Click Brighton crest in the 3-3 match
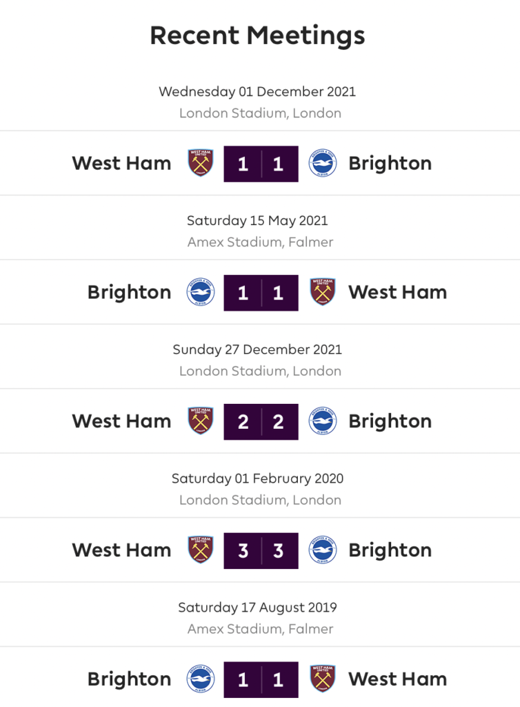This screenshot has height=707, width=520. tap(322, 550)
